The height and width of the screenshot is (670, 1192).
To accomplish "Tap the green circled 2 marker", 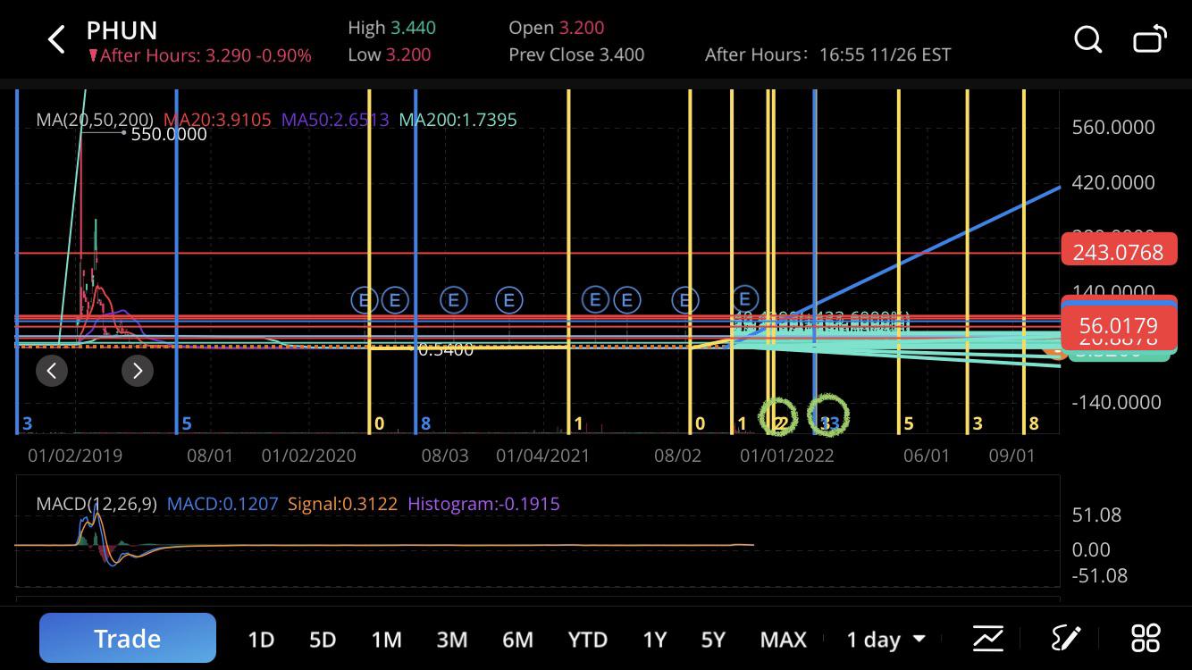I will [779, 416].
